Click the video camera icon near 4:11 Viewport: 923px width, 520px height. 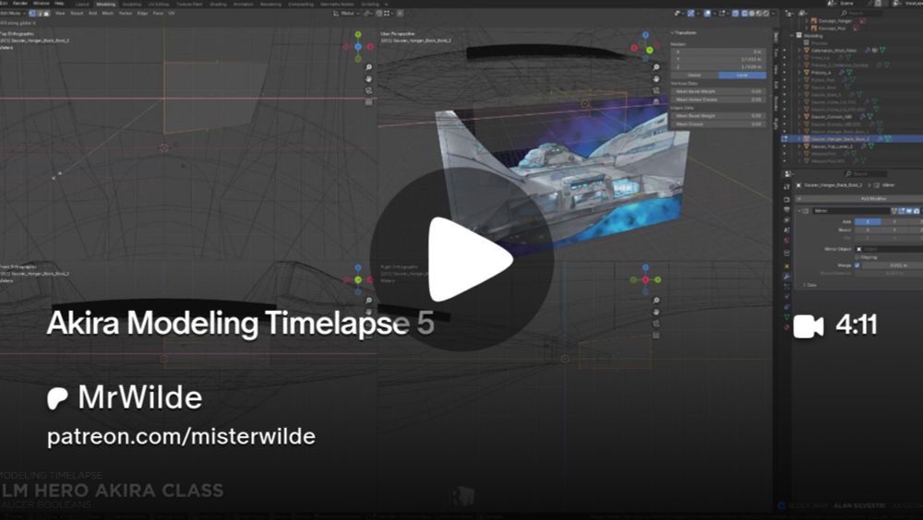pyautogui.click(x=809, y=325)
